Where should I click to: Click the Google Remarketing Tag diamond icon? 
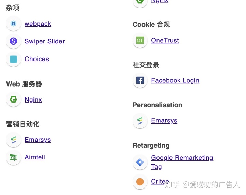(140, 162)
